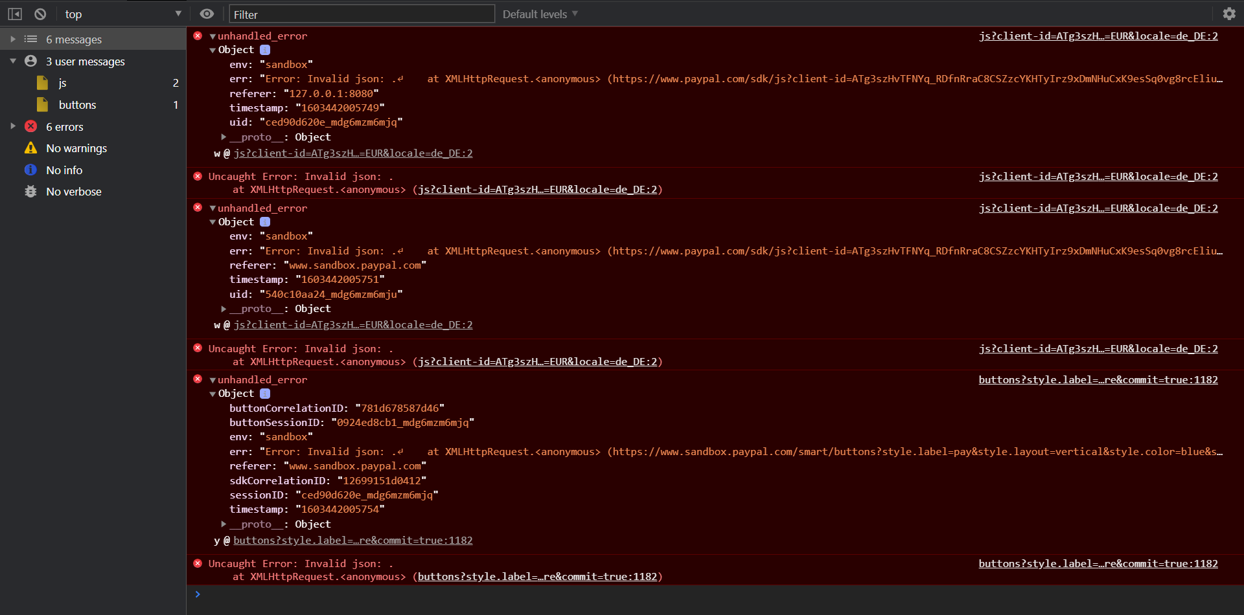This screenshot has width=1244, height=615.
Task: Select the "buttons" source entry in the sidebar
Action: [93, 105]
